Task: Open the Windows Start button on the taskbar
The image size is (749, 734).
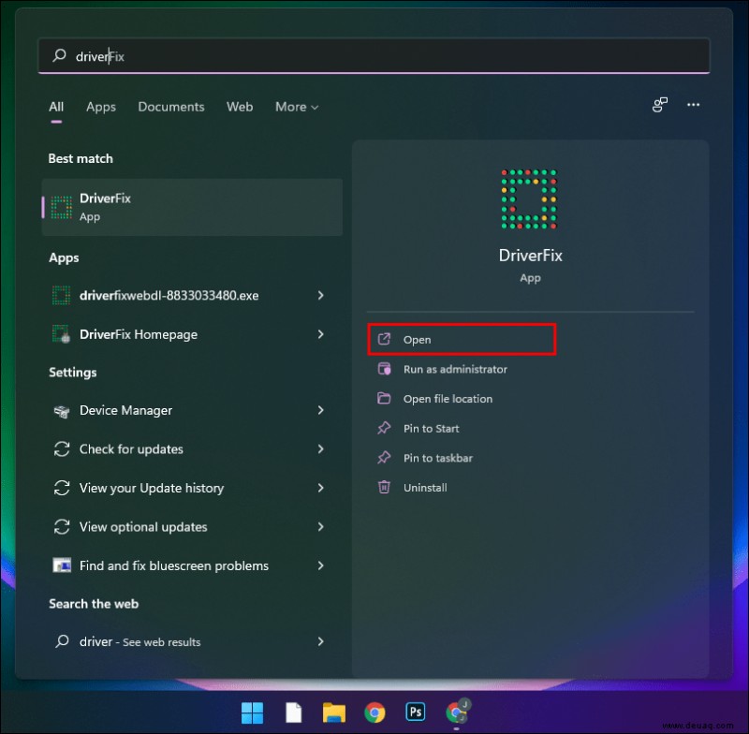Action: click(252, 712)
